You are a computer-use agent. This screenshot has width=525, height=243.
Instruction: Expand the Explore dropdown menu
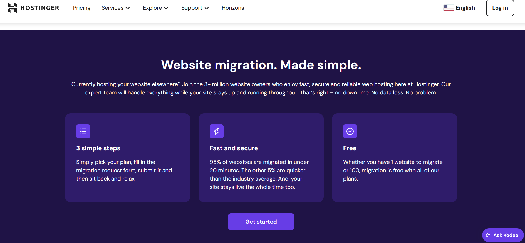155,8
